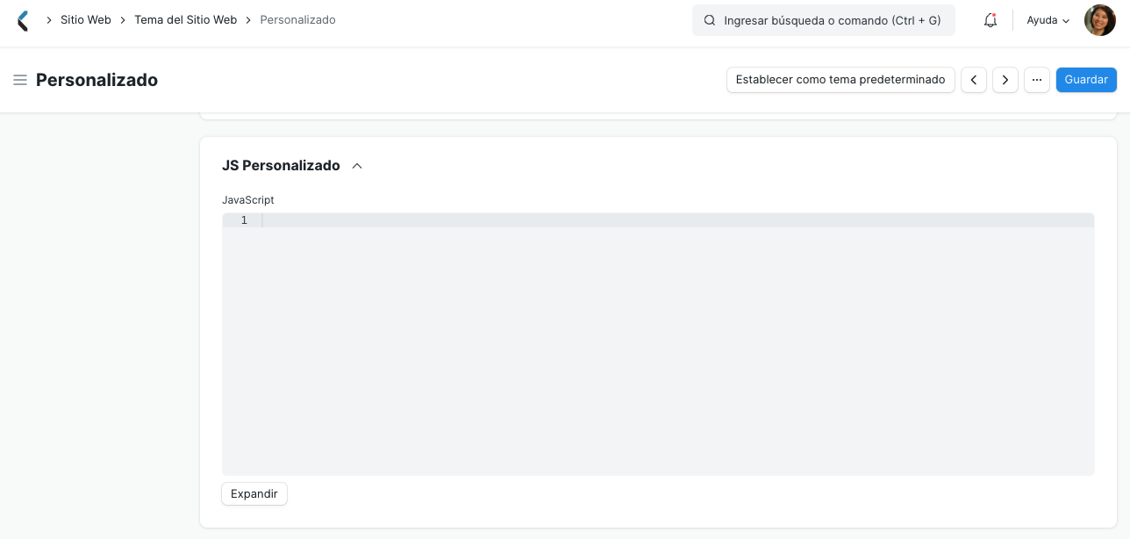Expand the JavaScript editor with Expandir
Image resolution: width=1130 pixels, height=539 pixels.
click(x=254, y=493)
